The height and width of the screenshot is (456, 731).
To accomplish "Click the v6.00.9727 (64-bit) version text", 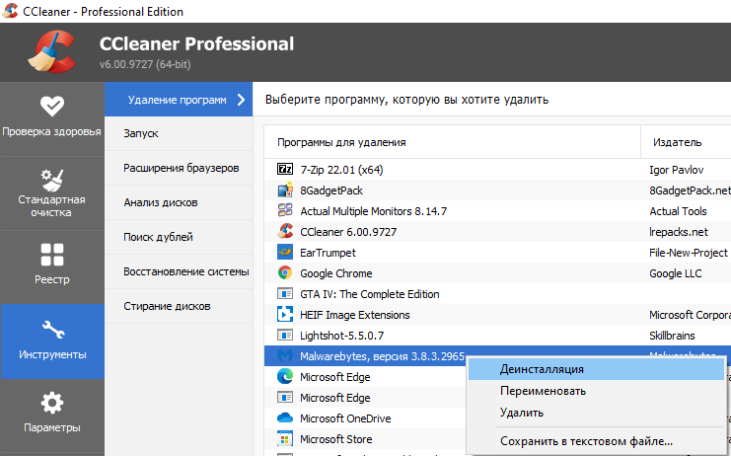I will (145, 64).
